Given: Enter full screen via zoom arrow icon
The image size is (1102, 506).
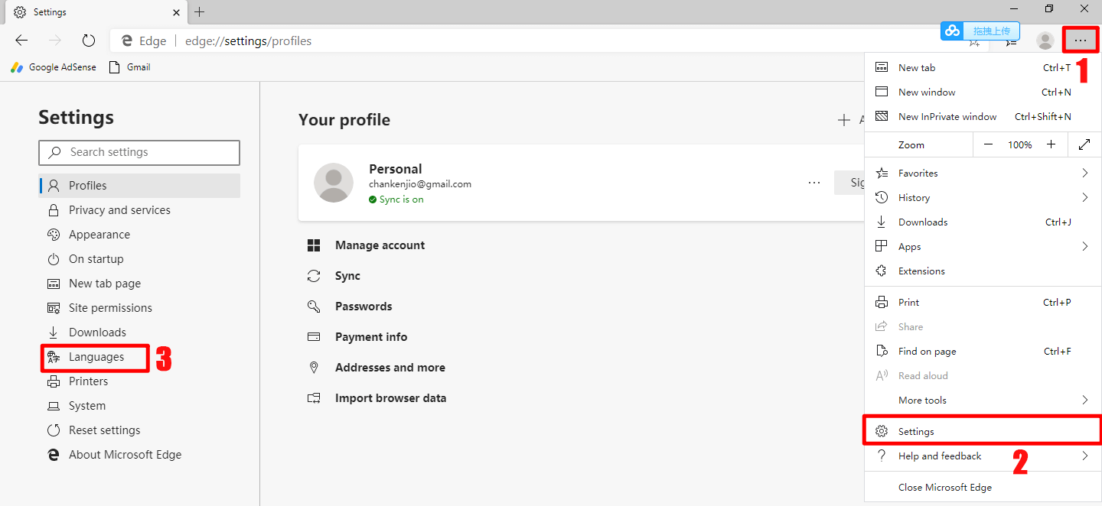Looking at the screenshot, I should 1084,144.
